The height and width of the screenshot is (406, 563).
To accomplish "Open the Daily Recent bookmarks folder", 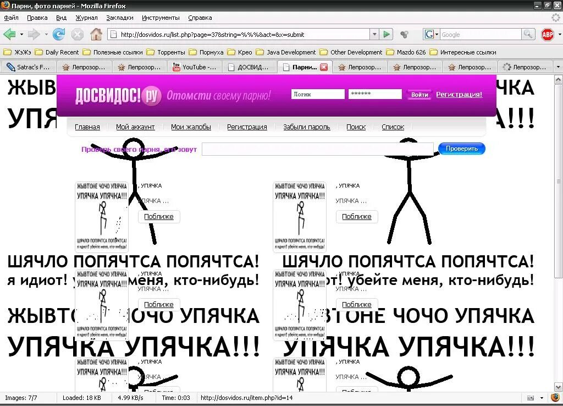I will [x=57, y=52].
